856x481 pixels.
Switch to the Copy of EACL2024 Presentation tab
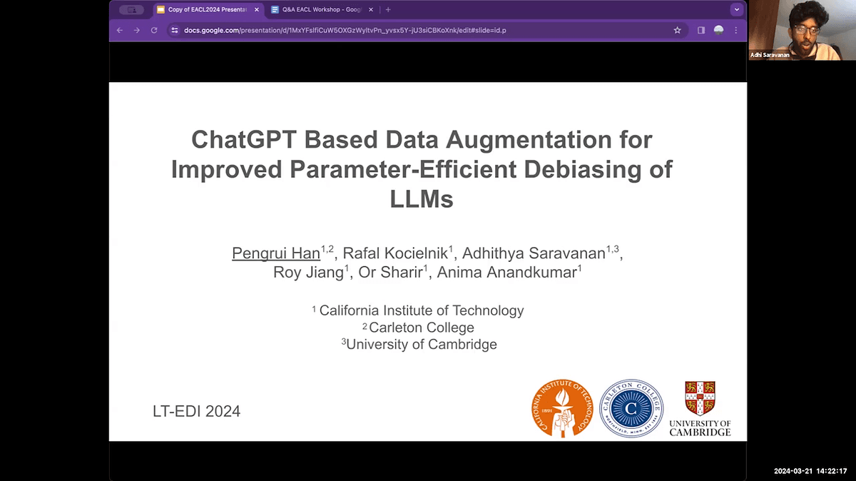coord(208,10)
